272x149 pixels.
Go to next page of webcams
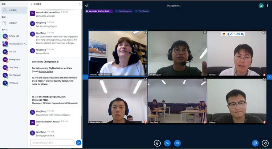(x=269, y=77)
